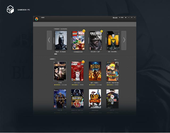Click the star badge on Call of Duty
The image size is (170, 133).
[x=102, y=31]
